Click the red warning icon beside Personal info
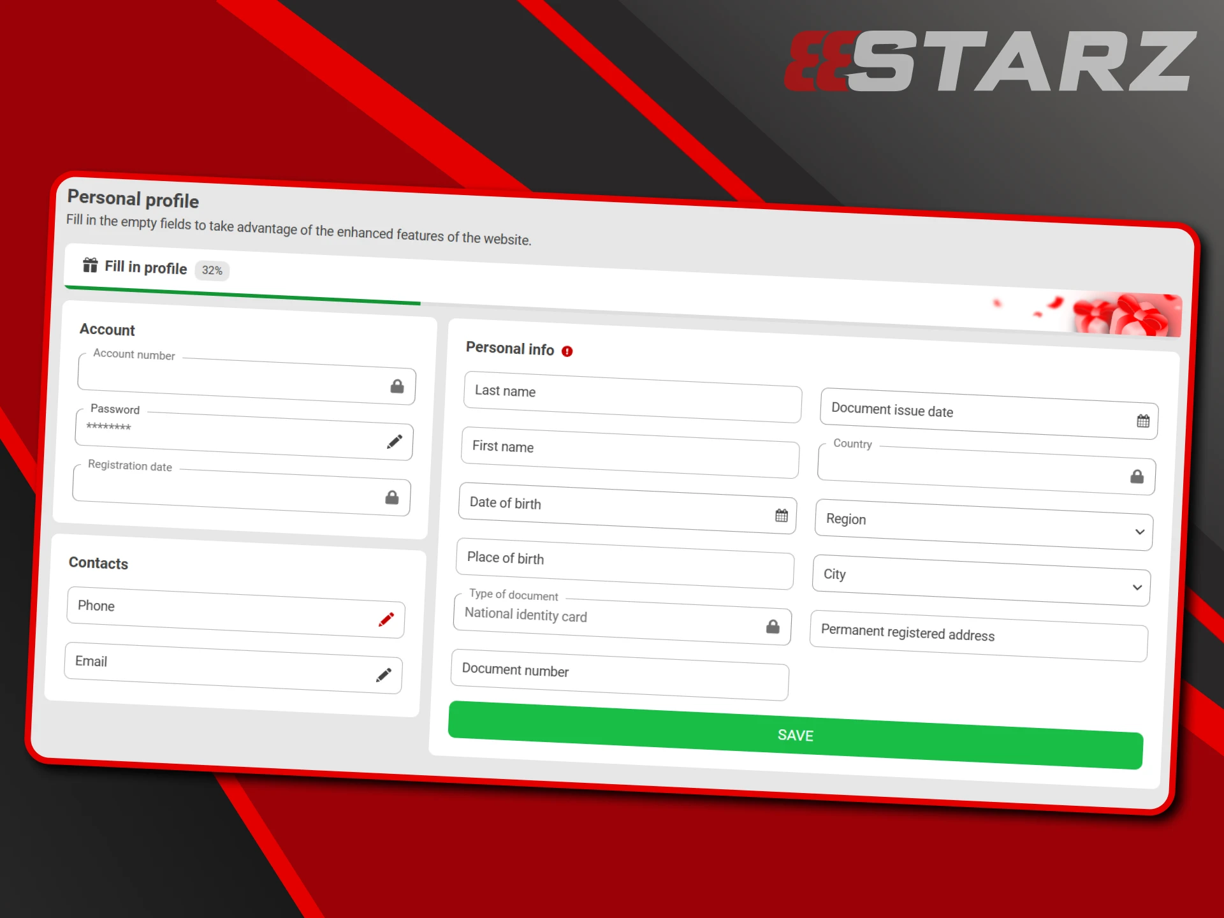This screenshot has width=1224, height=918. click(x=567, y=351)
